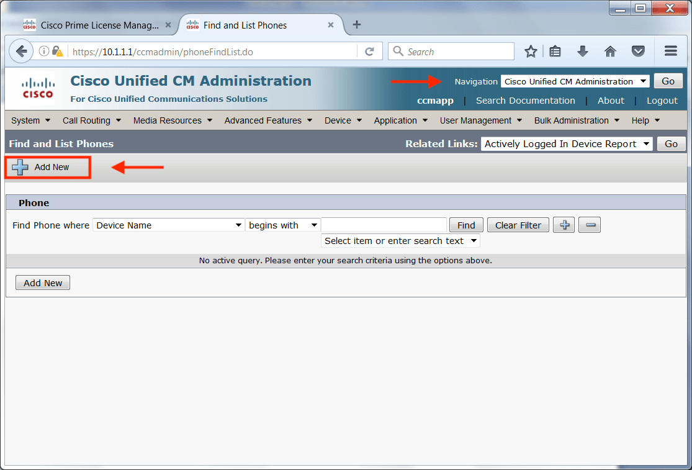Open the System menu
Screen dimensions: 692x470
click(31, 120)
